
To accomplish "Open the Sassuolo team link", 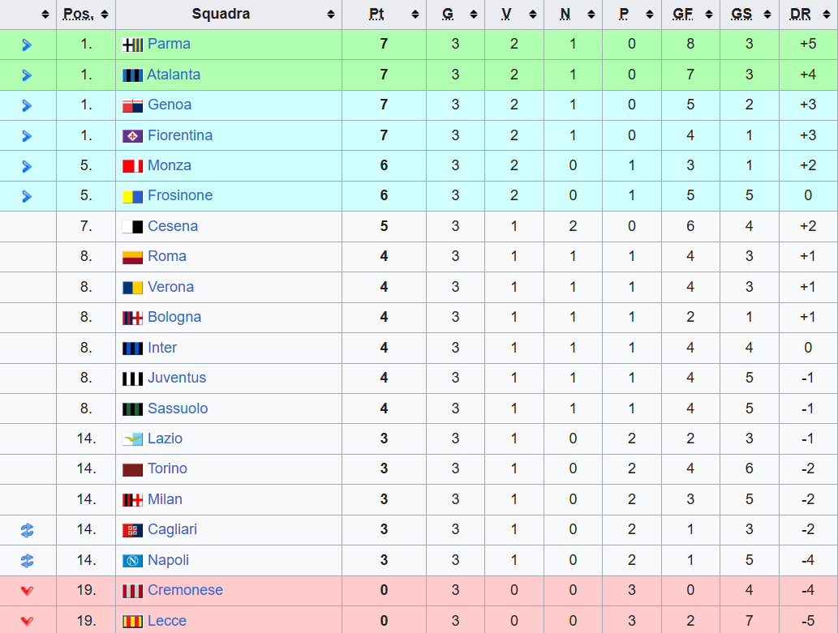I will coord(178,408).
